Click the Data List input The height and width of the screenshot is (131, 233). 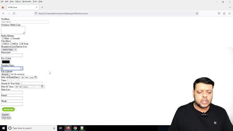12,92
